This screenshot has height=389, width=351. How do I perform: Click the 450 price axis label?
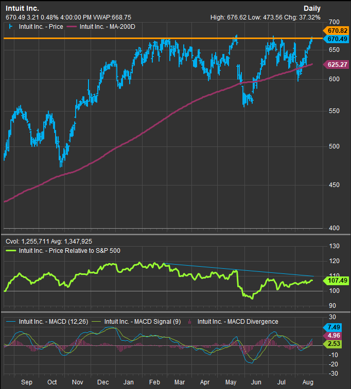(x=334, y=185)
